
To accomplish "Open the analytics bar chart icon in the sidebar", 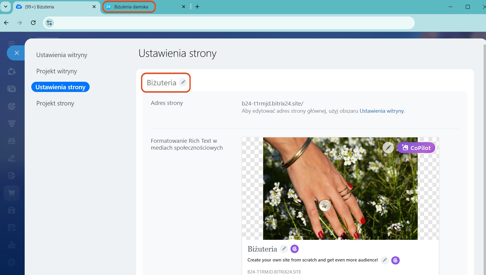I will (x=12, y=245).
